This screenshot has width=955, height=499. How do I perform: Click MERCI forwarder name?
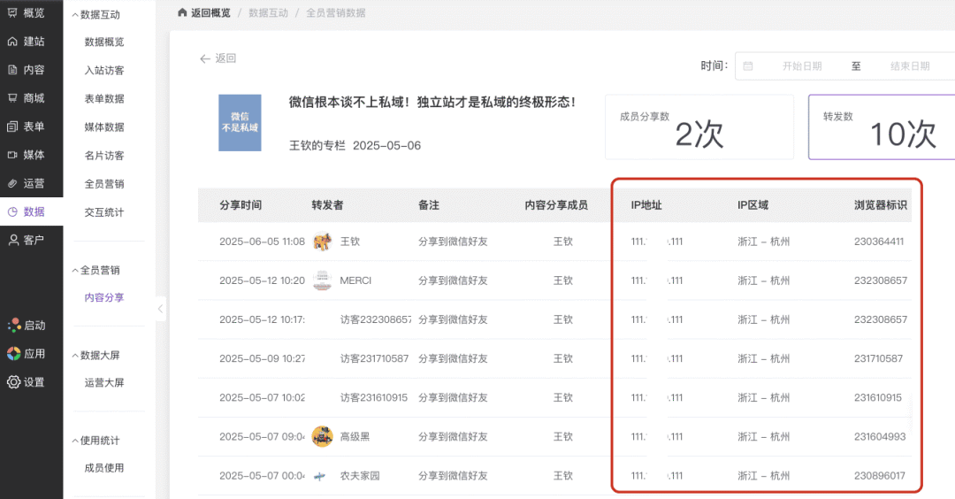tap(355, 280)
